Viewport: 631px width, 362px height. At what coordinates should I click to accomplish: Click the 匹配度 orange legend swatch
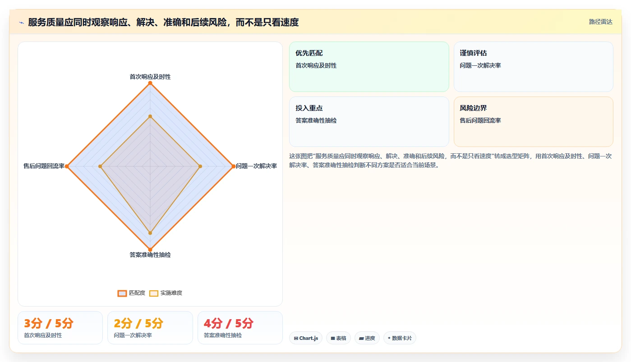122,293
